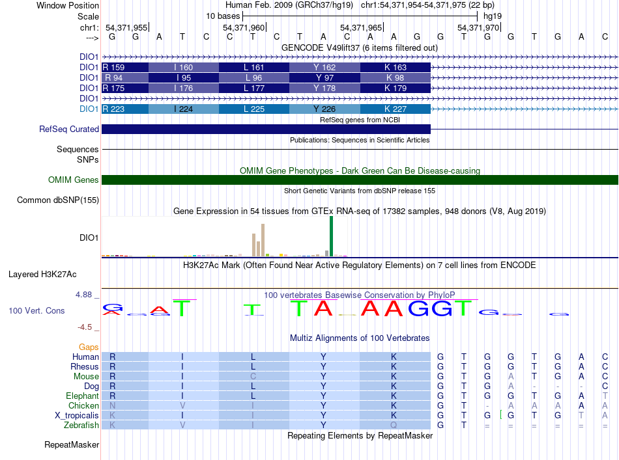Click the -4.5 PhyloP lower scale value

pyautogui.click(x=85, y=327)
